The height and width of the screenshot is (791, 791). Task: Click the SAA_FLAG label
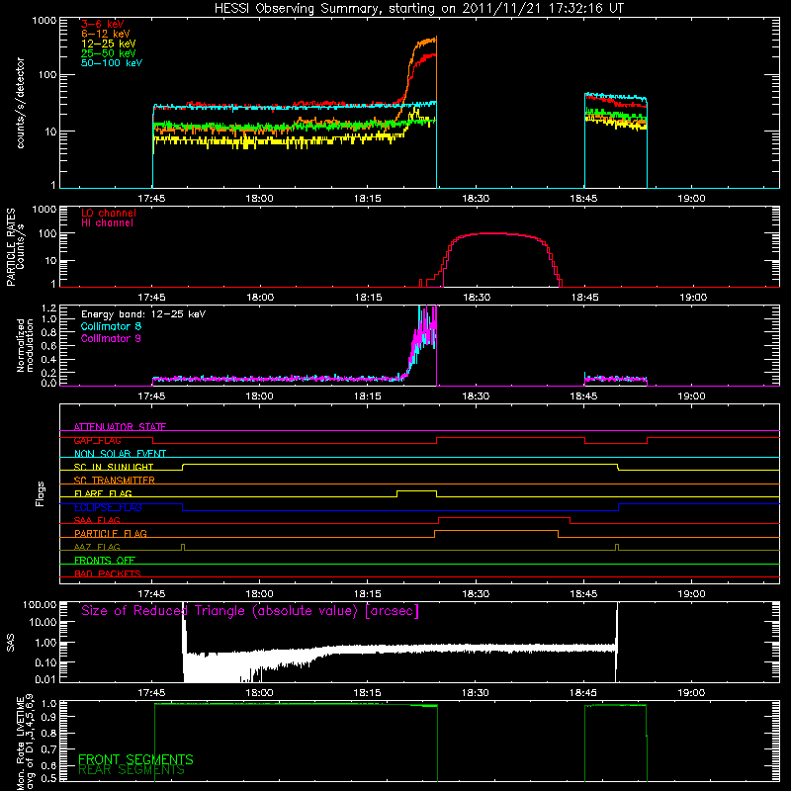click(x=97, y=520)
